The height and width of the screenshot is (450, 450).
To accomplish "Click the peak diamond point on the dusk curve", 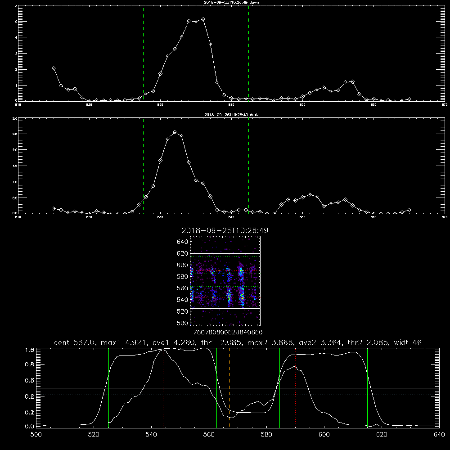I will pyautogui.click(x=175, y=132).
